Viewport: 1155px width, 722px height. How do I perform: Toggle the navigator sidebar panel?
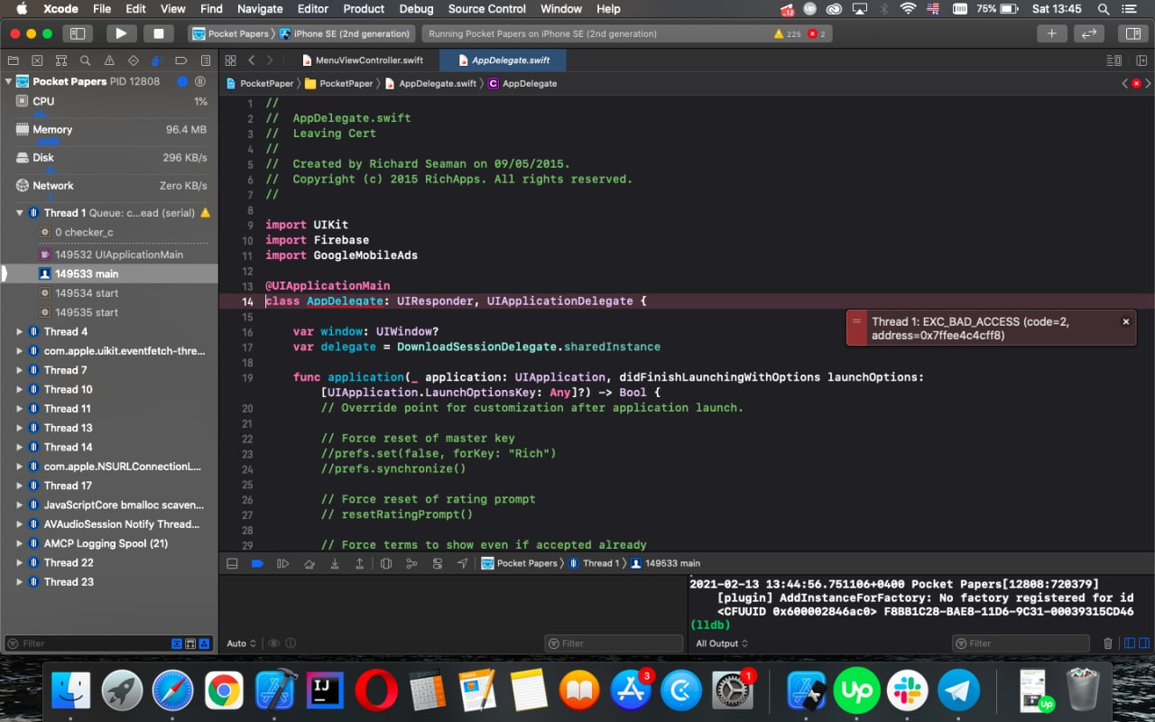78,33
